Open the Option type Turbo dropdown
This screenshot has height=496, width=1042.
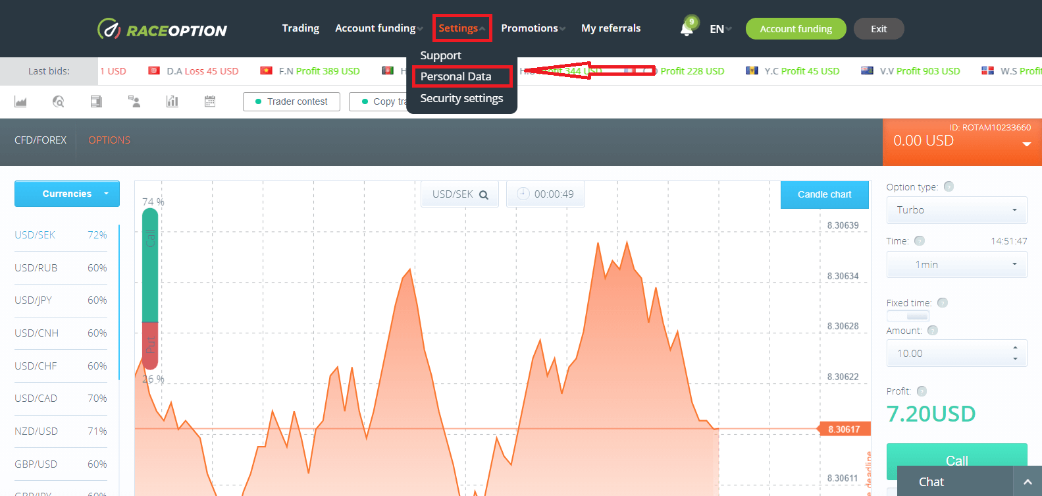(x=956, y=210)
